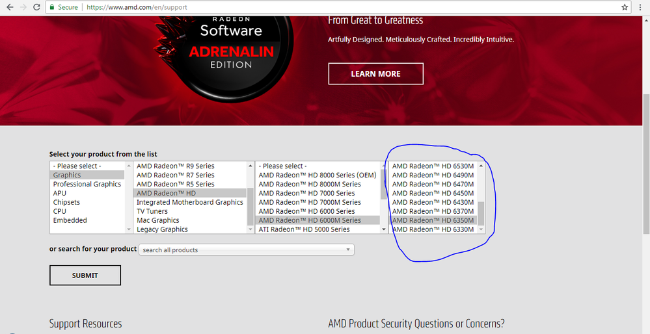Click the Secure padlock icon
This screenshot has width=650, height=334.
52,7
